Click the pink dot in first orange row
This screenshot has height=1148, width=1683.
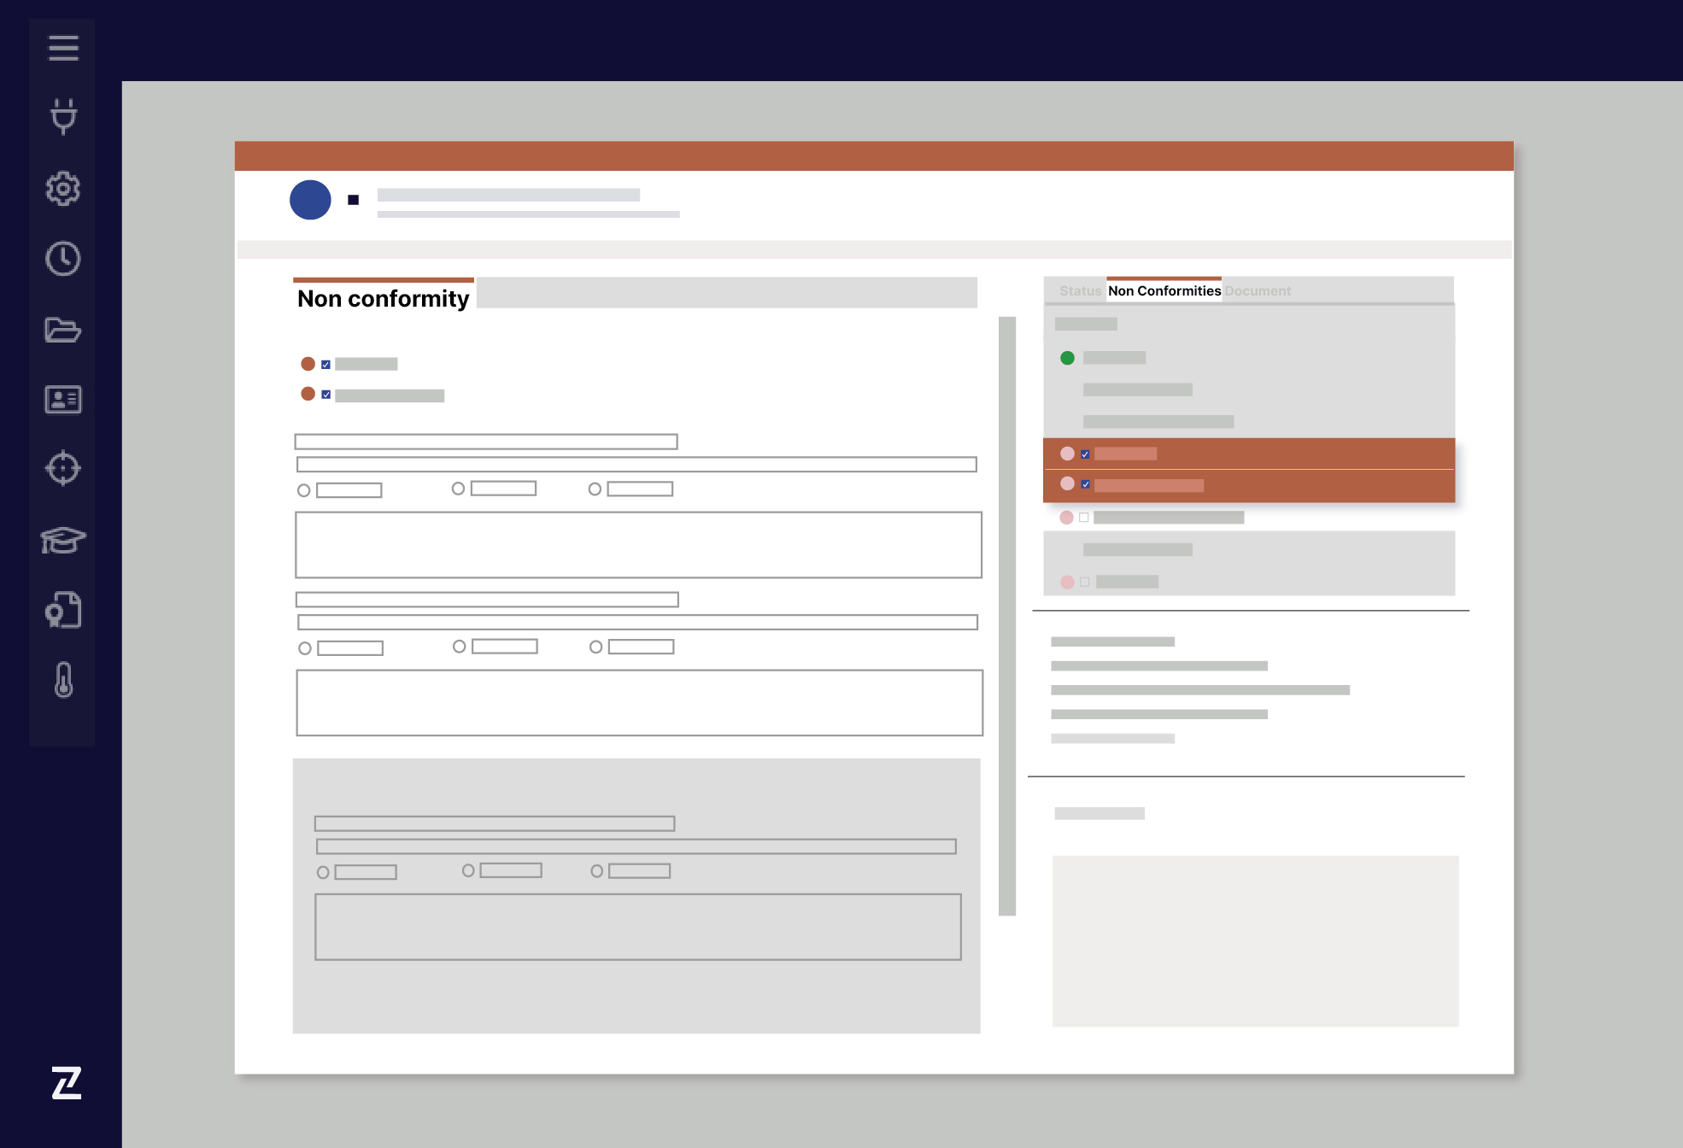[1067, 454]
